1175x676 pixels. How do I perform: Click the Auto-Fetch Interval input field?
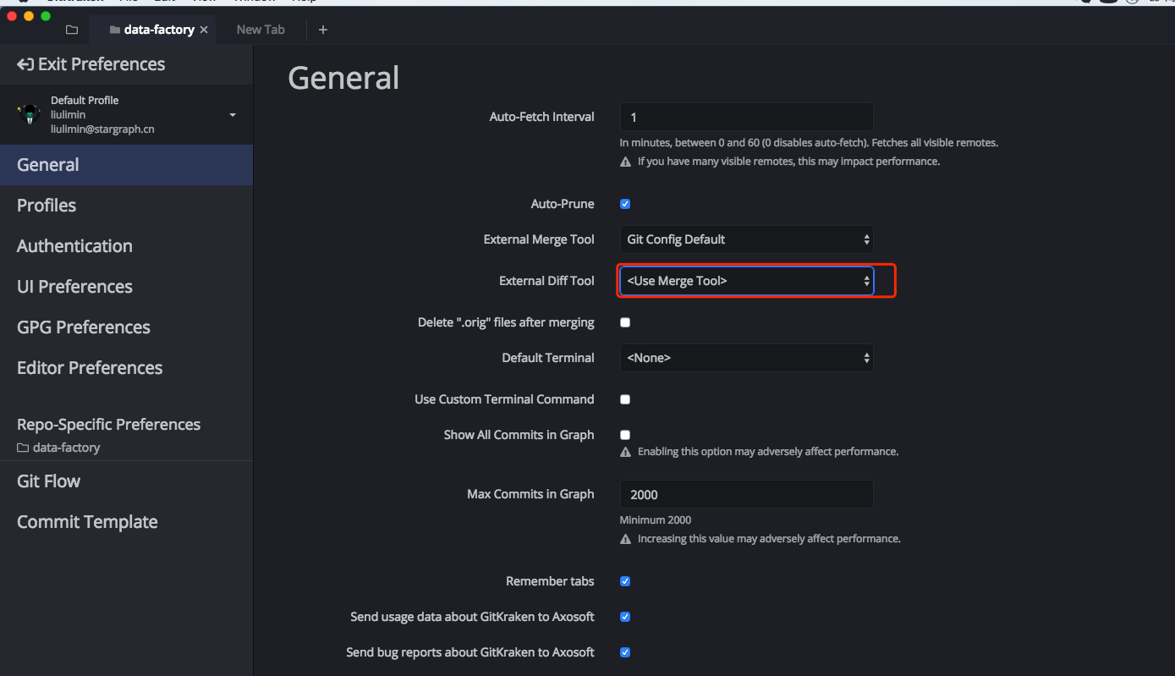click(x=746, y=117)
